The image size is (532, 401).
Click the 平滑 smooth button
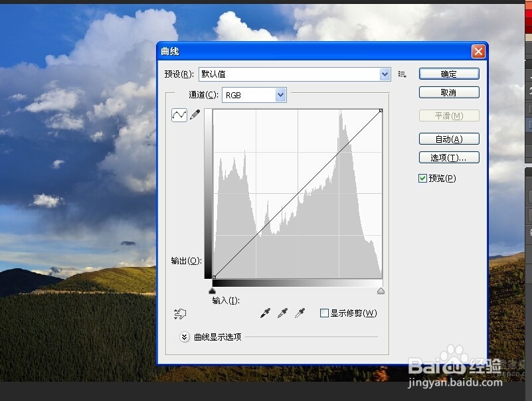[449, 115]
